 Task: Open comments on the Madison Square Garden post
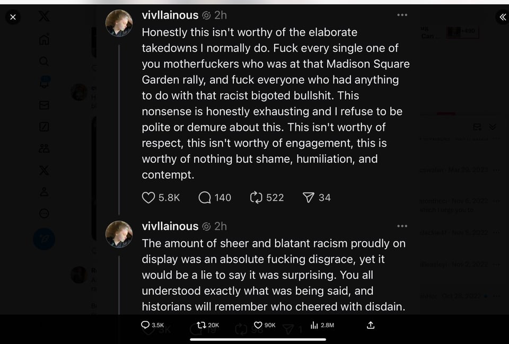pos(205,198)
